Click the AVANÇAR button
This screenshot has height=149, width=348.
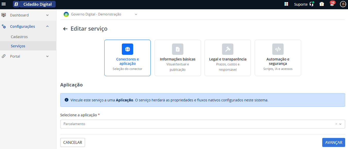click(334, 143)
